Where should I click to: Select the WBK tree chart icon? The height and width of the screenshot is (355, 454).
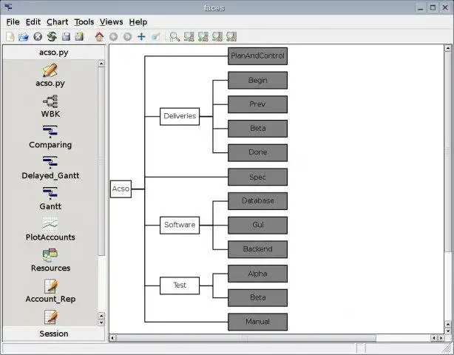(51, 101)
